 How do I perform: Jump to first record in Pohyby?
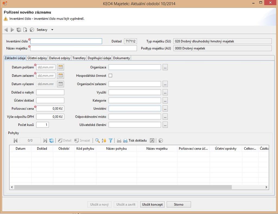point(15,141)
